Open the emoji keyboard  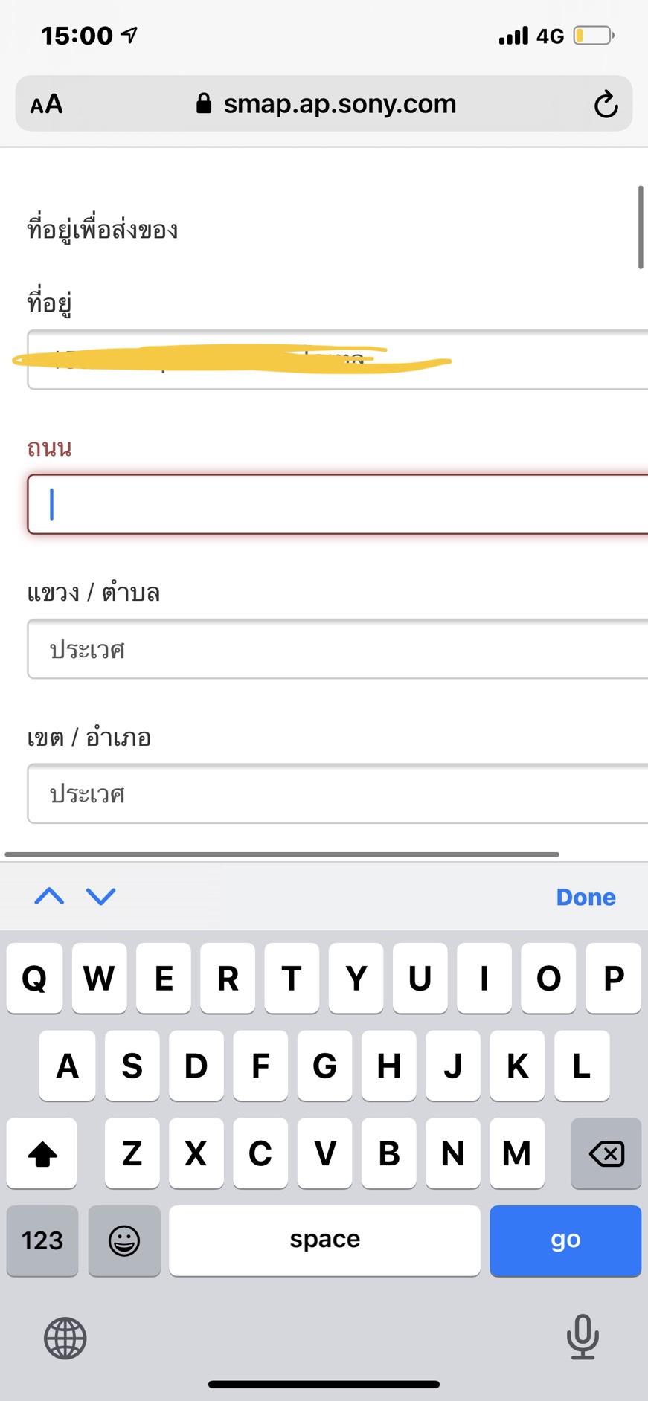[x=124, y=1240]
